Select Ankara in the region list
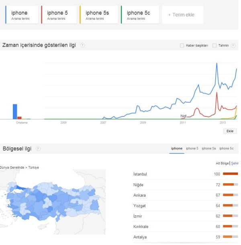 140,195
